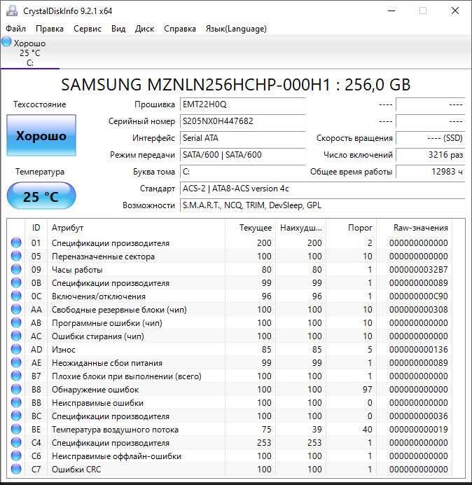
Task: Open the Язык(Language) menu
Action: coord(236,29)
